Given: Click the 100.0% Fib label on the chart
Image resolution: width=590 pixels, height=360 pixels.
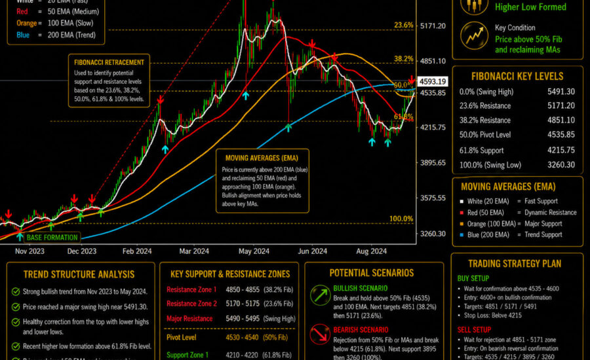Looking at the screenshot, I should (401, 219).
